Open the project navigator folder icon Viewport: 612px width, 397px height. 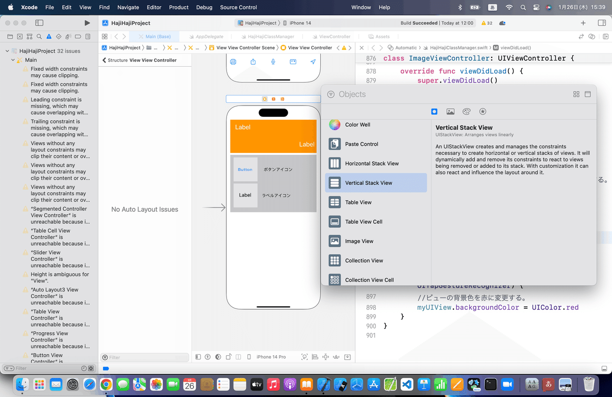tap(10, 37)
